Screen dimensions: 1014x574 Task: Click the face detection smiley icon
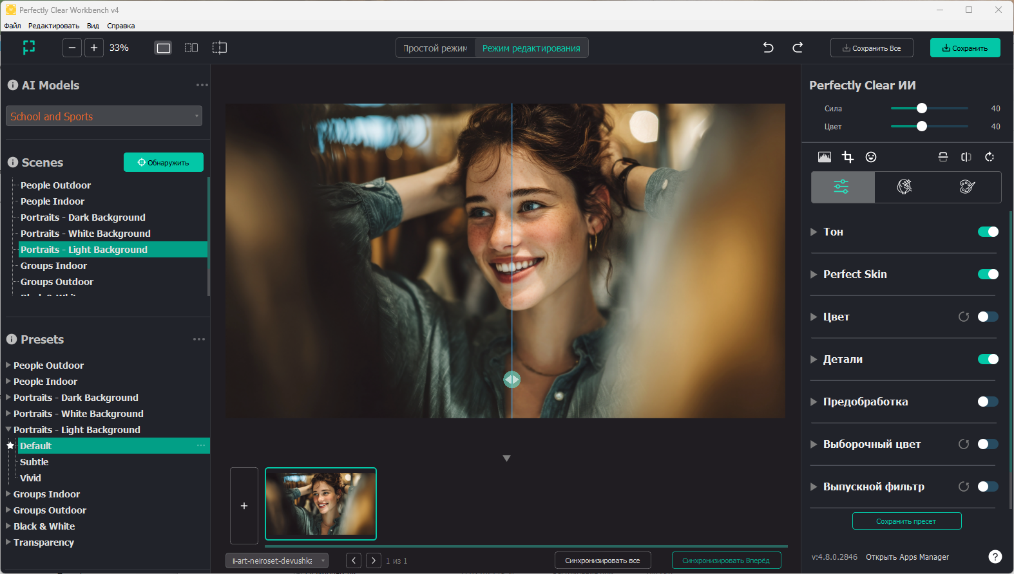coord(871,157)
